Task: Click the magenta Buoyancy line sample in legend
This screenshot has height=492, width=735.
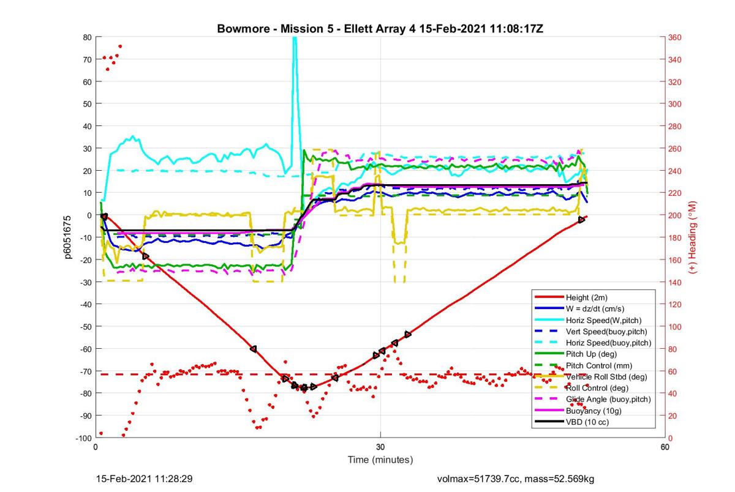Action: (x=548, y=411)
